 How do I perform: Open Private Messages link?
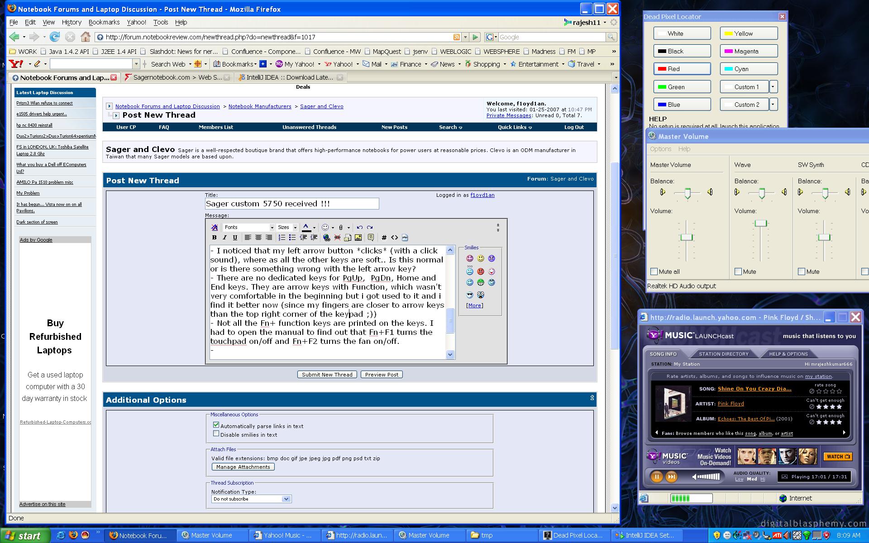coord(509,115)
